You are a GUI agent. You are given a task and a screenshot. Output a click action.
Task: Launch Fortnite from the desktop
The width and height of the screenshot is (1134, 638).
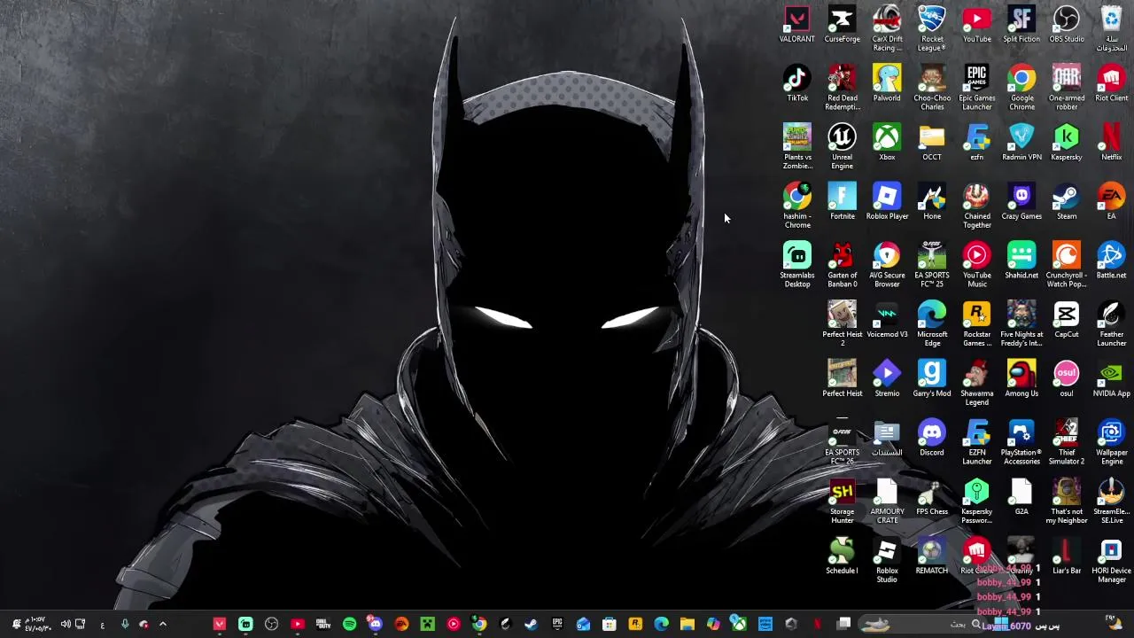(842, 202)
